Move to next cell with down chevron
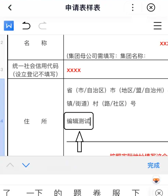 tap(26, 165)
